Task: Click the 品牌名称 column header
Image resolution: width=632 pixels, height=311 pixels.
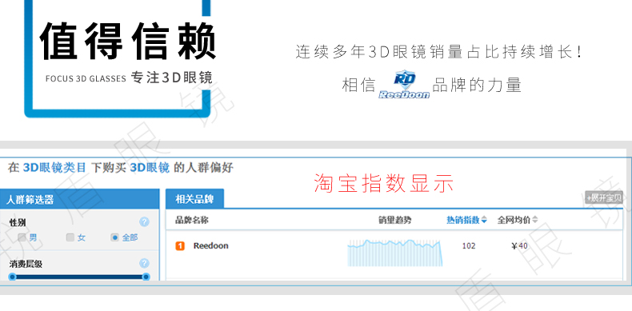Action: tap(191, 220)
